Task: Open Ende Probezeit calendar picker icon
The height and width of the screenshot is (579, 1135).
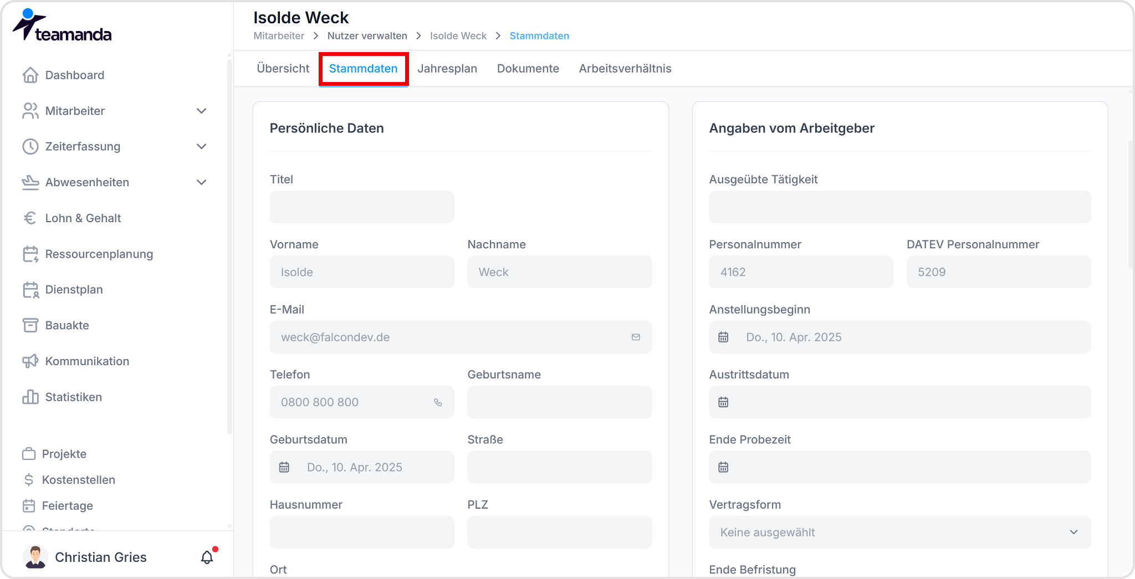Action: point(723,467)
